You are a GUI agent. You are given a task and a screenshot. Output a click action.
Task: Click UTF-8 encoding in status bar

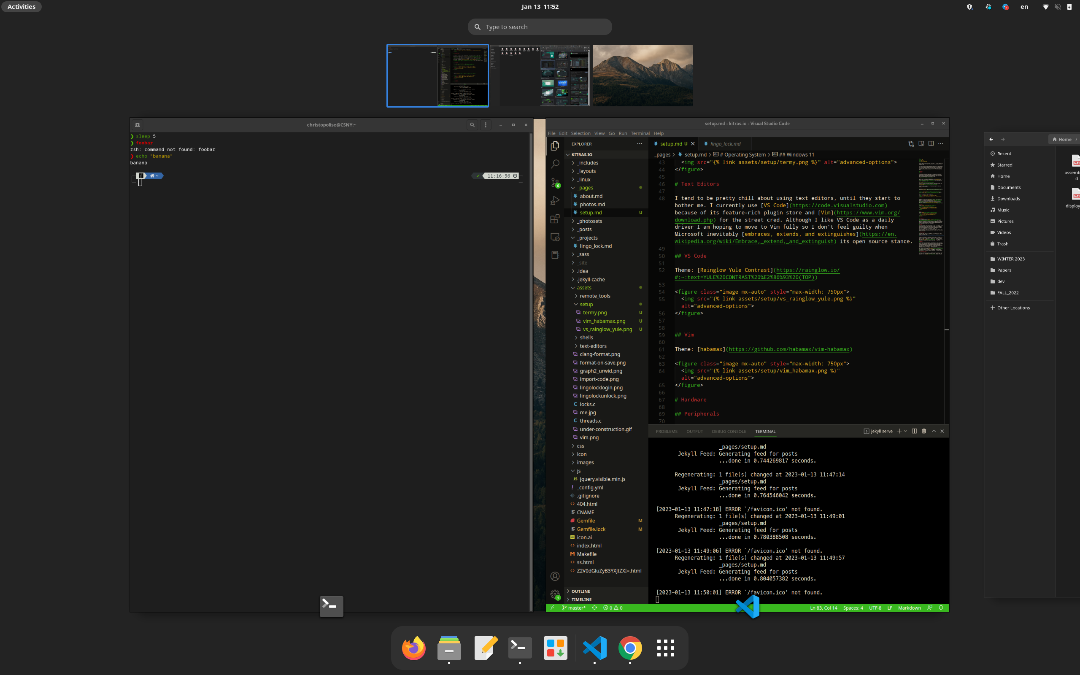click(x=875, y=607)
